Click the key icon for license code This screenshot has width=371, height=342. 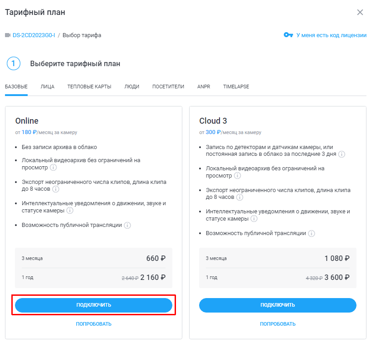(288, 35)
